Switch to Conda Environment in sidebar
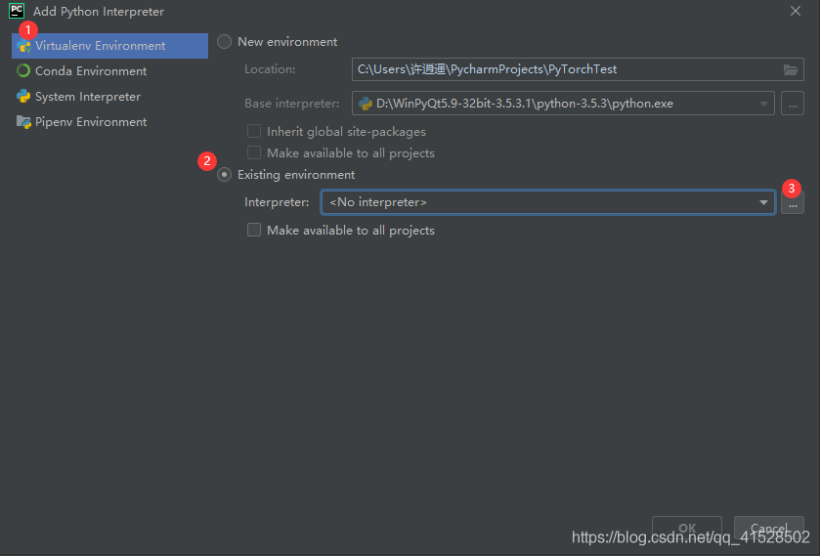The width and height of the screenshot is (820, 556). tap(91, 71)
